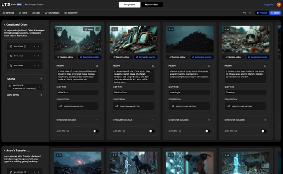Regenerate prompt icon for shot 2
Screen dimensions: 283x174
point(153,66)
